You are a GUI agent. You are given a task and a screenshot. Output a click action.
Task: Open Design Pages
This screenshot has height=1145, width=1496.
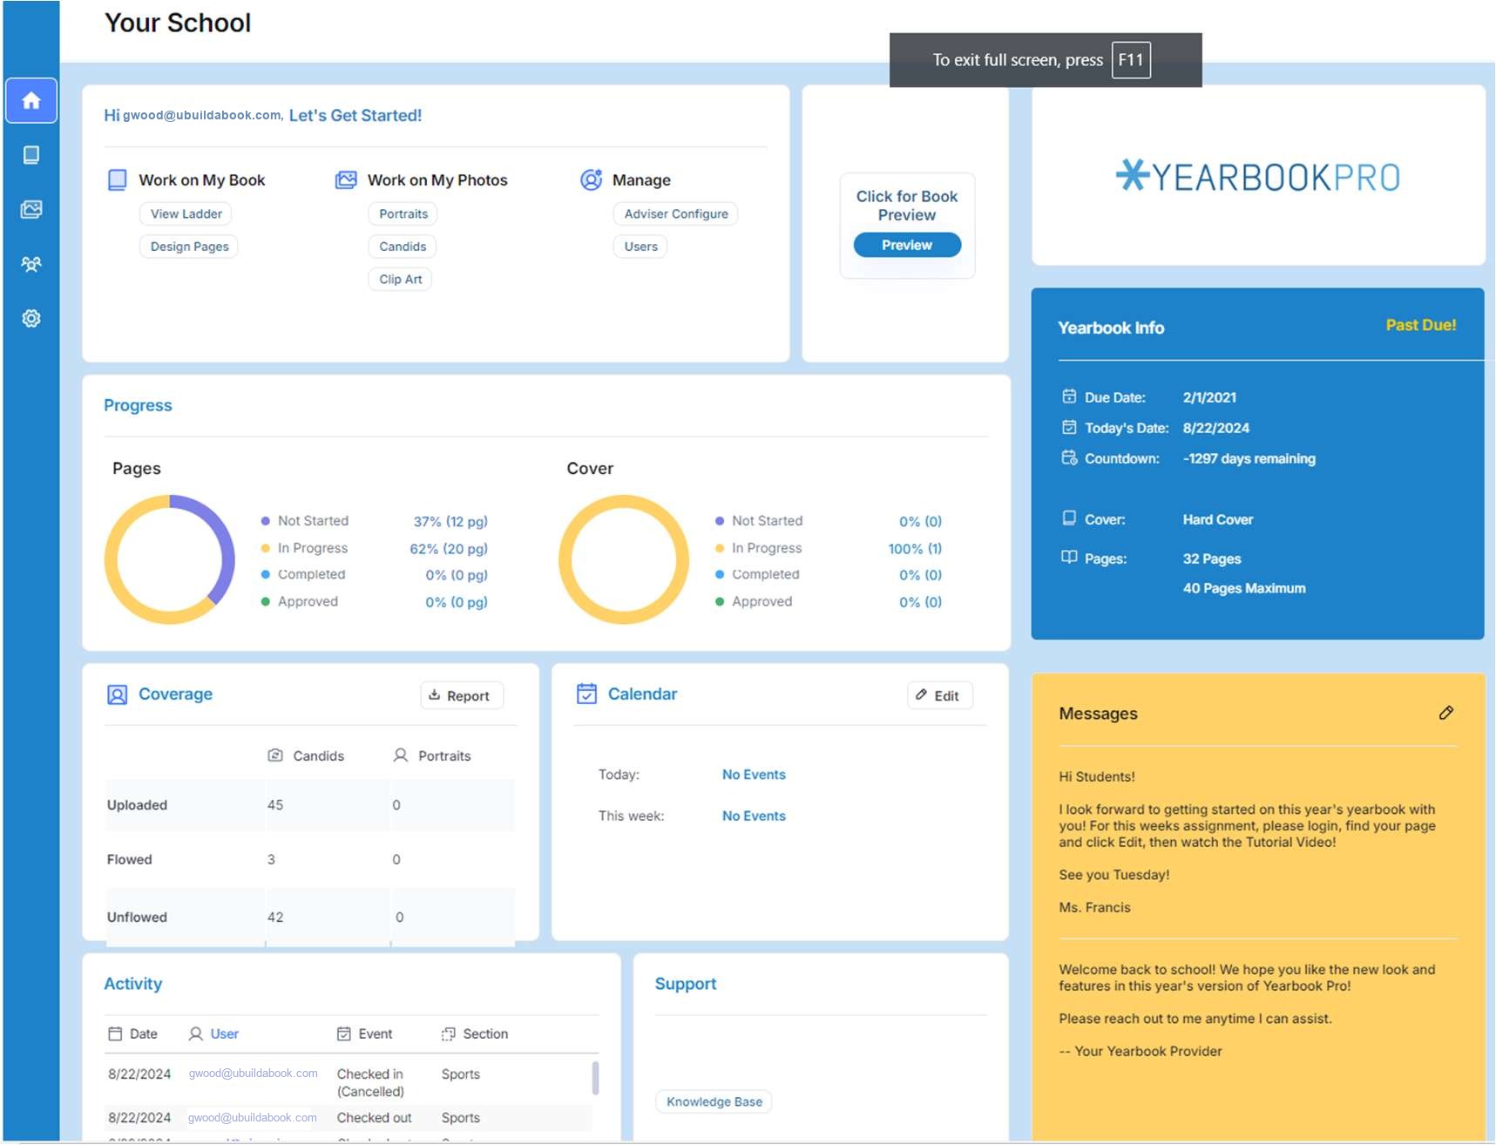point(189,247)
